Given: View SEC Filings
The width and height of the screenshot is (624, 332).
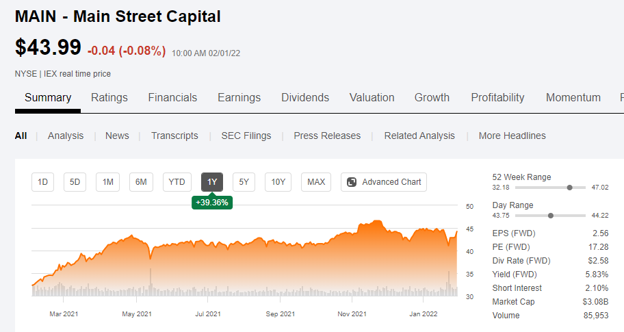Looking at the screenshot, I should tap(246, 136).
